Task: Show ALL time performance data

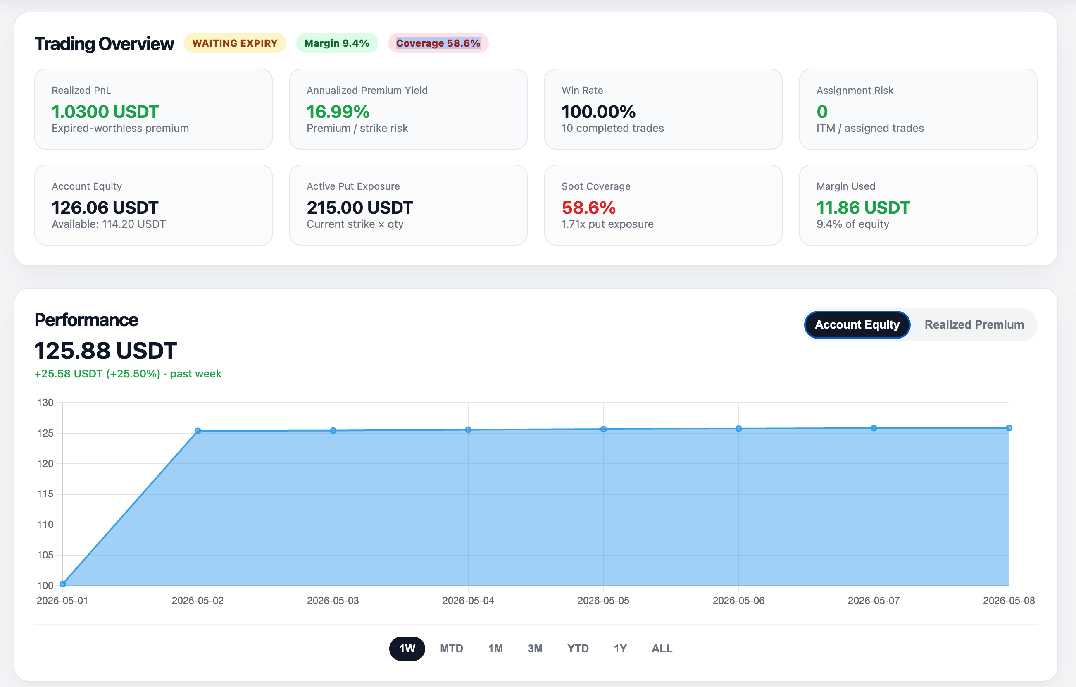Action: pos(662,648)
